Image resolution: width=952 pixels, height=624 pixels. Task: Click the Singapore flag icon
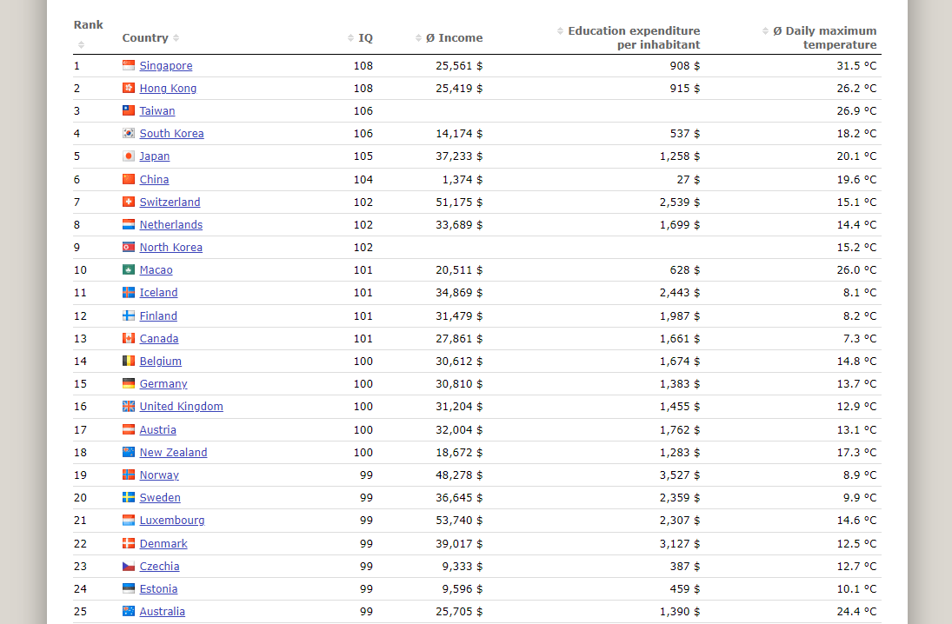coord(128,65)
